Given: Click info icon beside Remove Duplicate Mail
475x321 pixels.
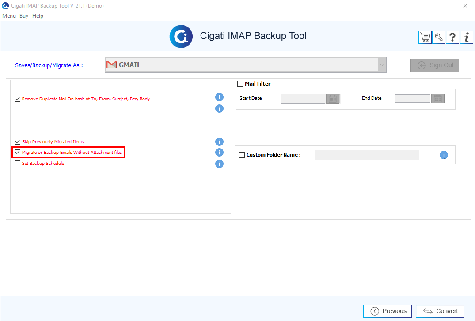Looking at the screenshot, I should coord(219,97).
